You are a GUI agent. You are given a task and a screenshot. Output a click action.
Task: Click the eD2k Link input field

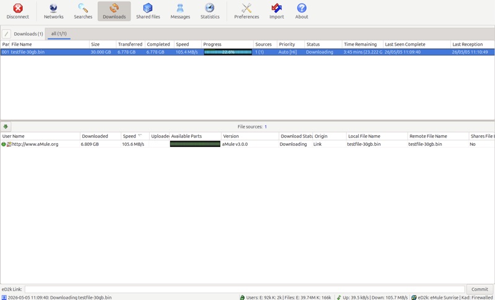[x=244, y=289]
